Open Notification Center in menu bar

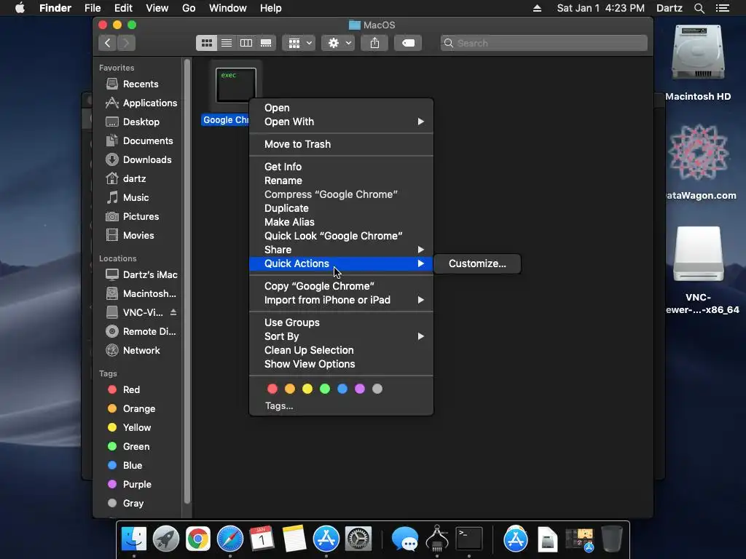tap(723, 8)
